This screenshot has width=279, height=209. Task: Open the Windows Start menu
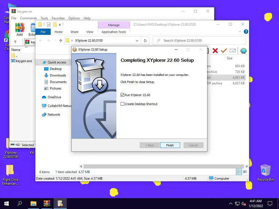tap(7, 204)
